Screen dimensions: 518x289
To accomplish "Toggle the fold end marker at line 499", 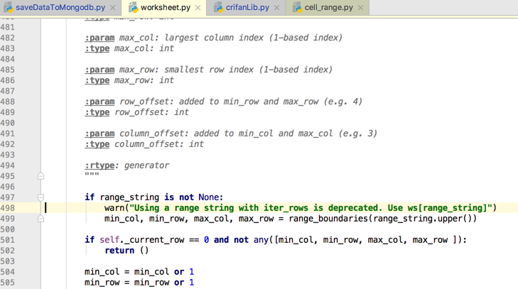I will (41, 219).
